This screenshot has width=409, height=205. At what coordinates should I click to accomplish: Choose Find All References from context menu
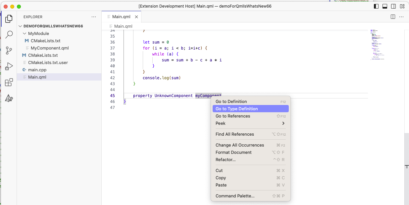click(234, 134)
